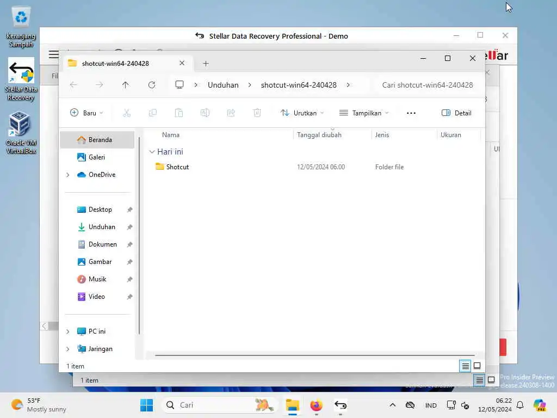Go forward with the right arrow
This screenshot has height=418, width=557.
(x=100, y=85)
